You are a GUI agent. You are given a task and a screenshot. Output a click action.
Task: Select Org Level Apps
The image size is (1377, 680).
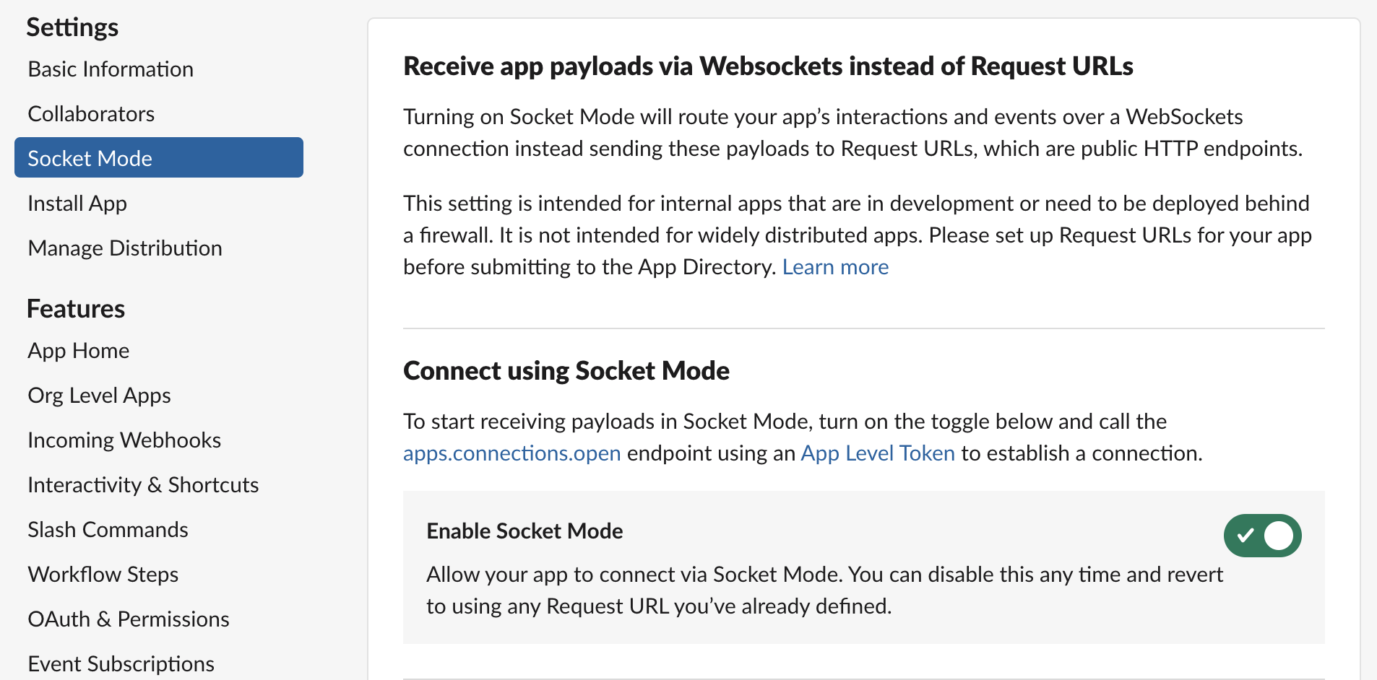click(x=99, y=395)
